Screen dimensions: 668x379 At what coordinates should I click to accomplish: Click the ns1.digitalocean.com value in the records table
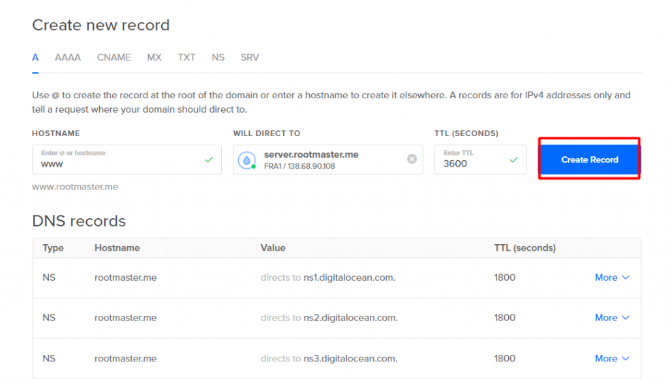pyautogui.click(x=350, y=277)
